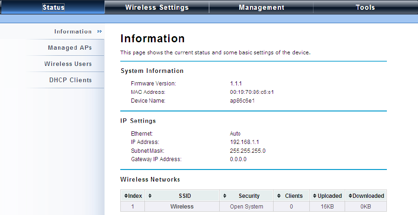Select Information in the sidebar
Image resolution: width=418 pixels, height=215 pixels.
(x=73, y=32)
